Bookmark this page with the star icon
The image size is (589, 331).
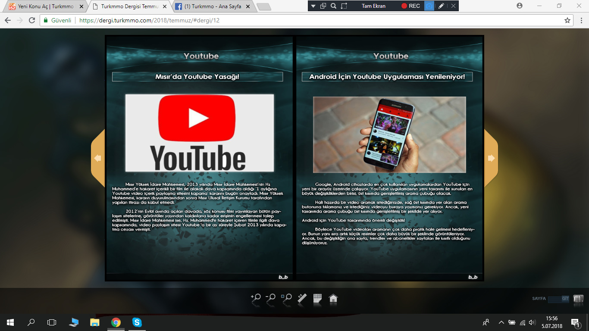coord(567,20)
